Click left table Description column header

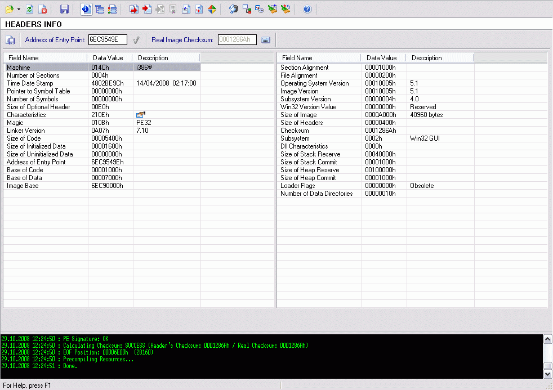[x=166, y=58]
